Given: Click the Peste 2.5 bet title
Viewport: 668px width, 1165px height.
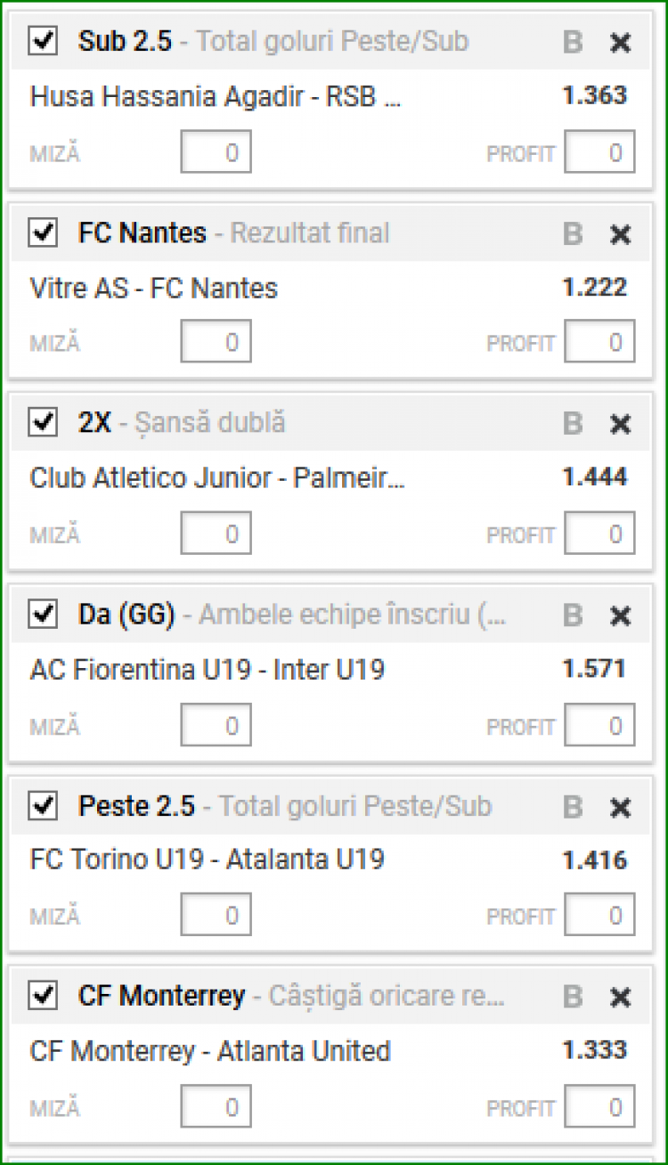Looking at the screenshot, I should click(x=136, y=806).
